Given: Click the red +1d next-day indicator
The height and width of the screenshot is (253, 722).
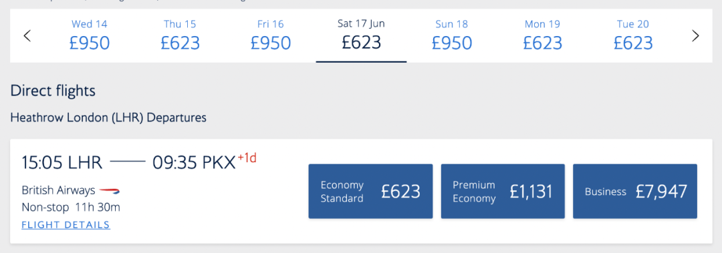Looking at the screenshot, I should point(247,158).
